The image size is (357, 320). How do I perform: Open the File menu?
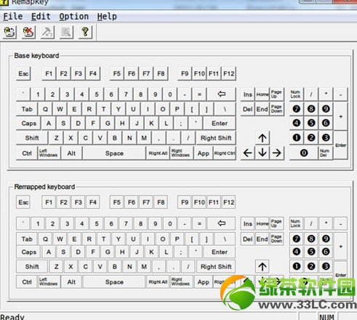click(13, 17)
